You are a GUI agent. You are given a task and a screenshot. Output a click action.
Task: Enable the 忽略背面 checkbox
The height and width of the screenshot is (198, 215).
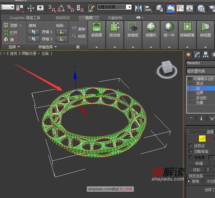tap(190, 151)
